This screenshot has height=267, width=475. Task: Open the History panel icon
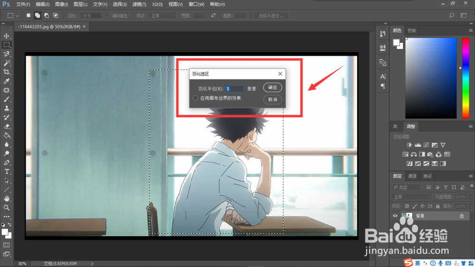(x=382, y=34)
